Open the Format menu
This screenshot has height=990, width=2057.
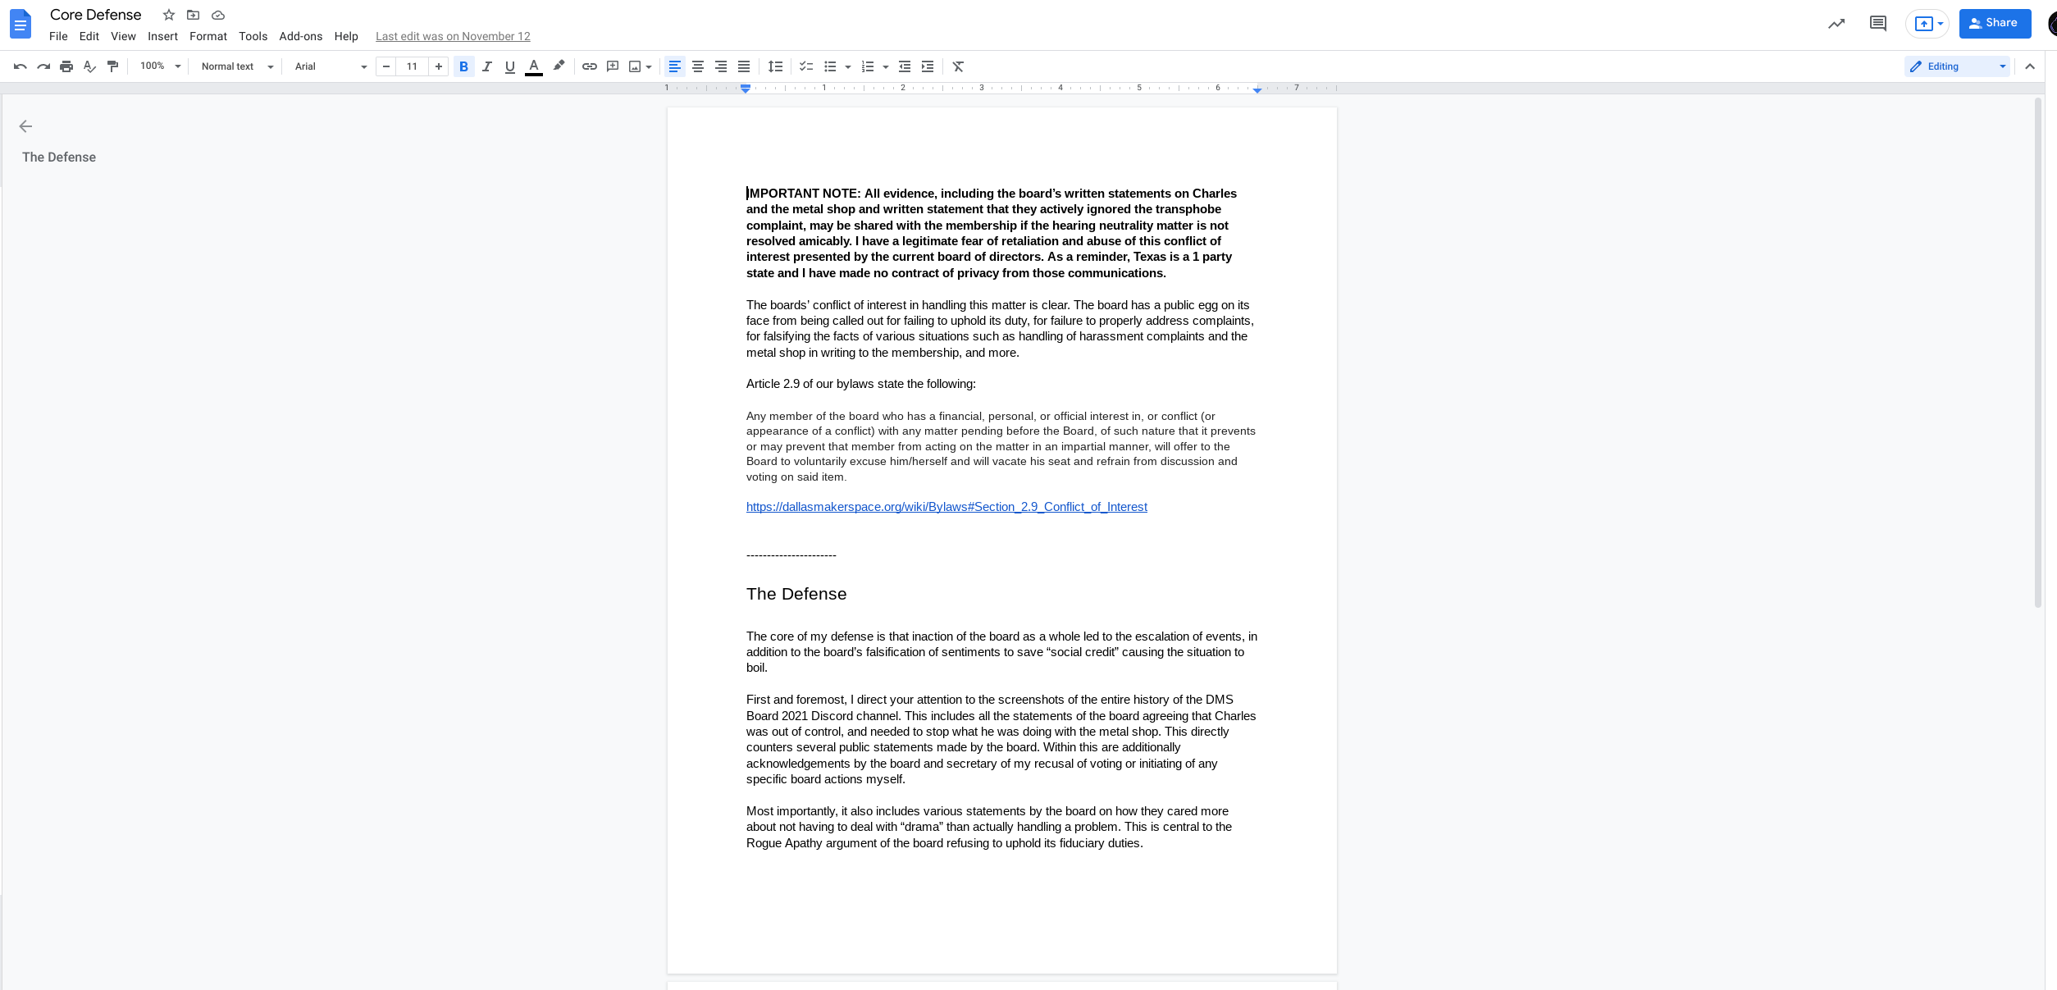208,36
